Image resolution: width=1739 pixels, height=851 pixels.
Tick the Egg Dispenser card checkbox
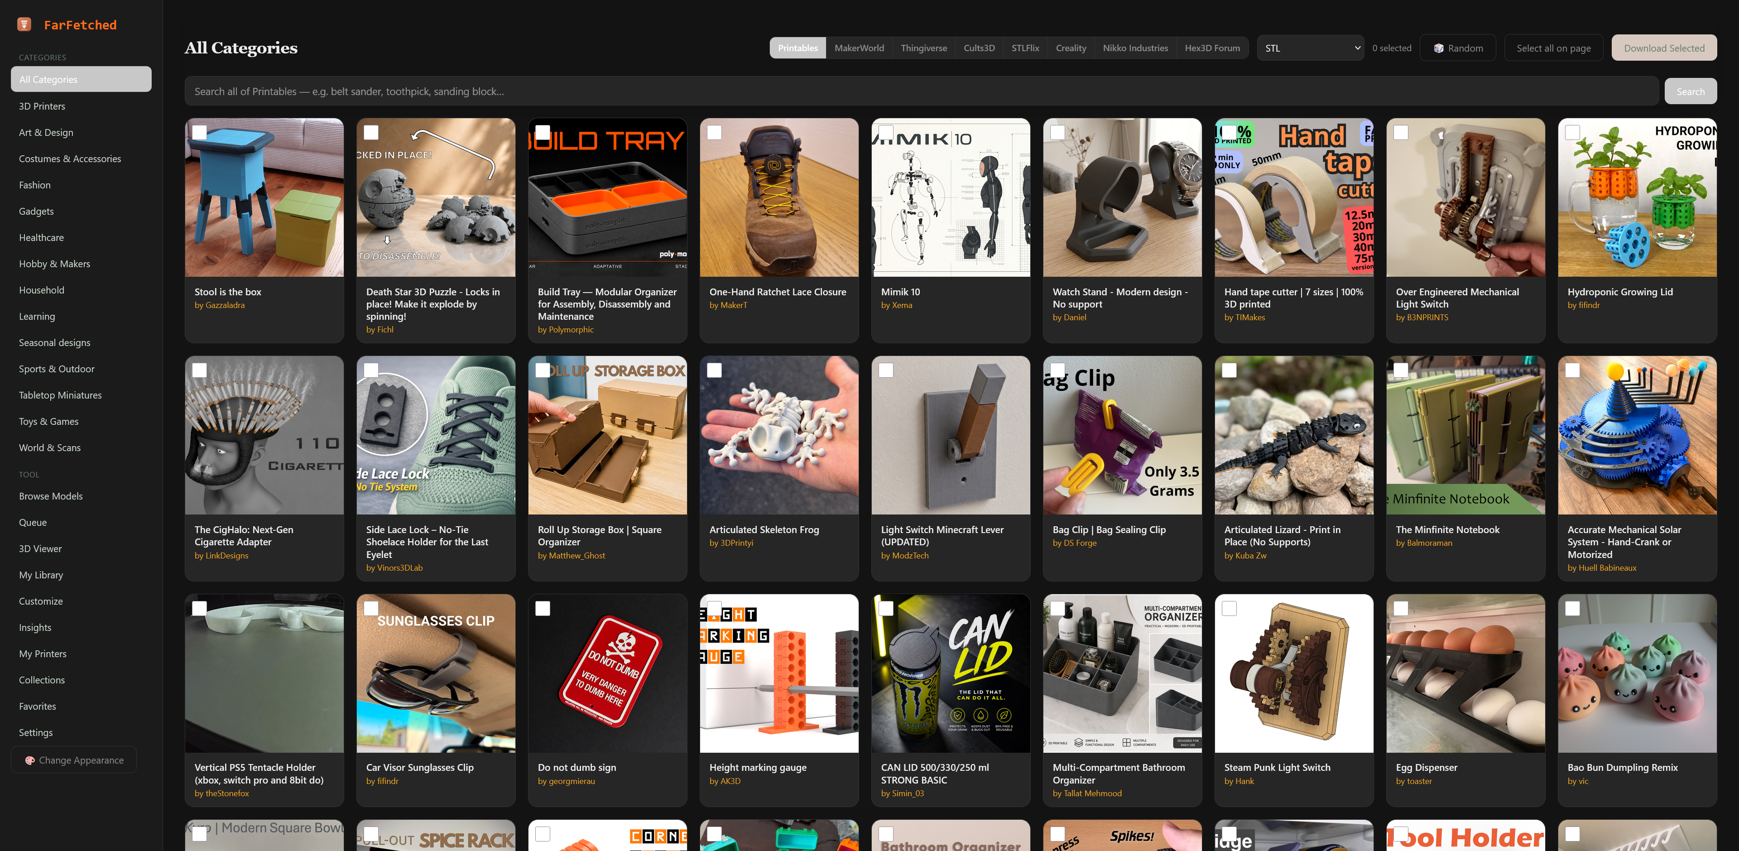[1401, 608]
